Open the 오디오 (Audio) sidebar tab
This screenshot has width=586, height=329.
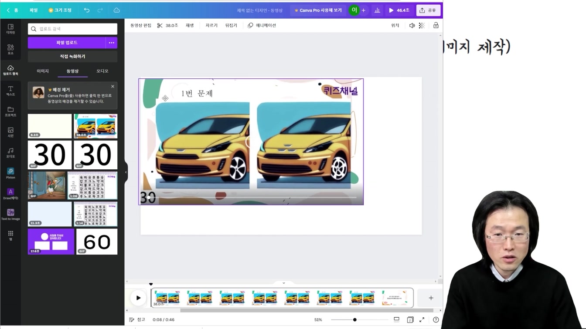(10, 153)
